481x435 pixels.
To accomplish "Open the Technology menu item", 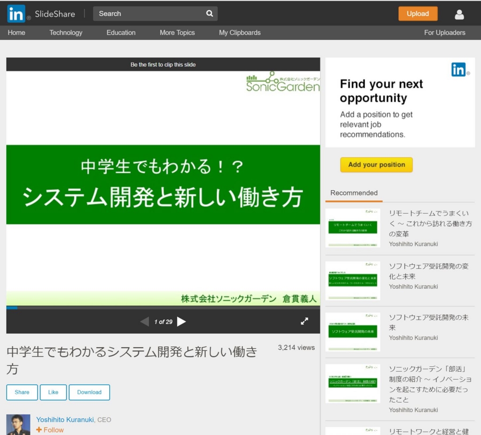I will point(66,32).
